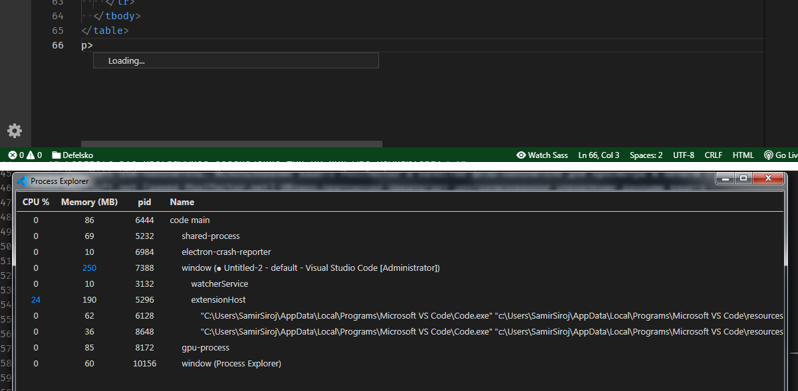Click the CPU % column header
Viewport: 798px width, 391px height.
point(36,202)
